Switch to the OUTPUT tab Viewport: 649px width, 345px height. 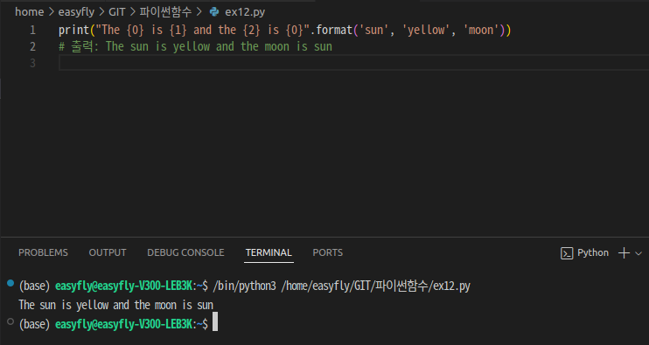tap(108, 252)
